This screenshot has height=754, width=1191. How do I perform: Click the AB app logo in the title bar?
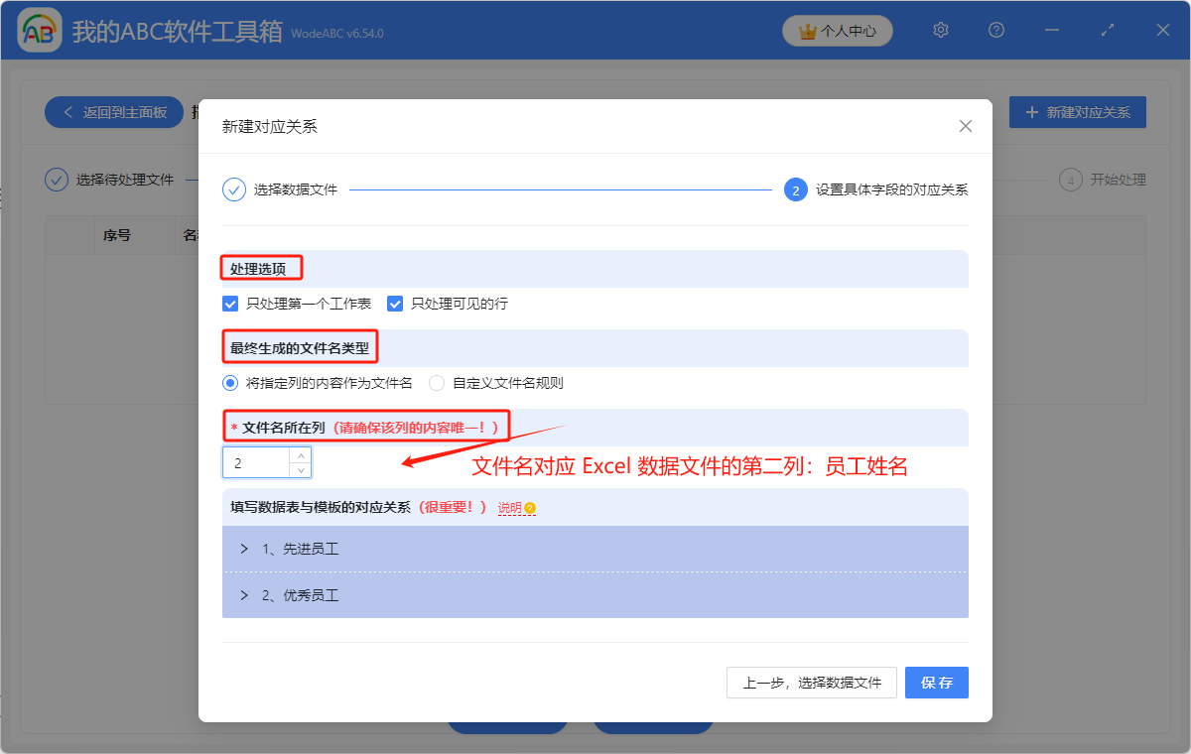coord(39,30)
